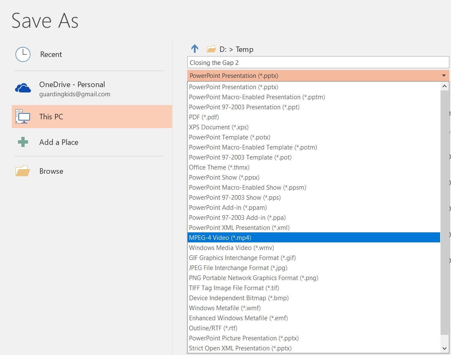
Task: Choose This PC as save location
Action: pyautogui.click(x=92, y=116)
